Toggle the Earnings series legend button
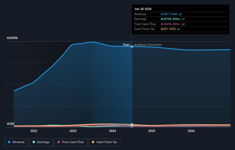235x150 pixels. [41, 142]
